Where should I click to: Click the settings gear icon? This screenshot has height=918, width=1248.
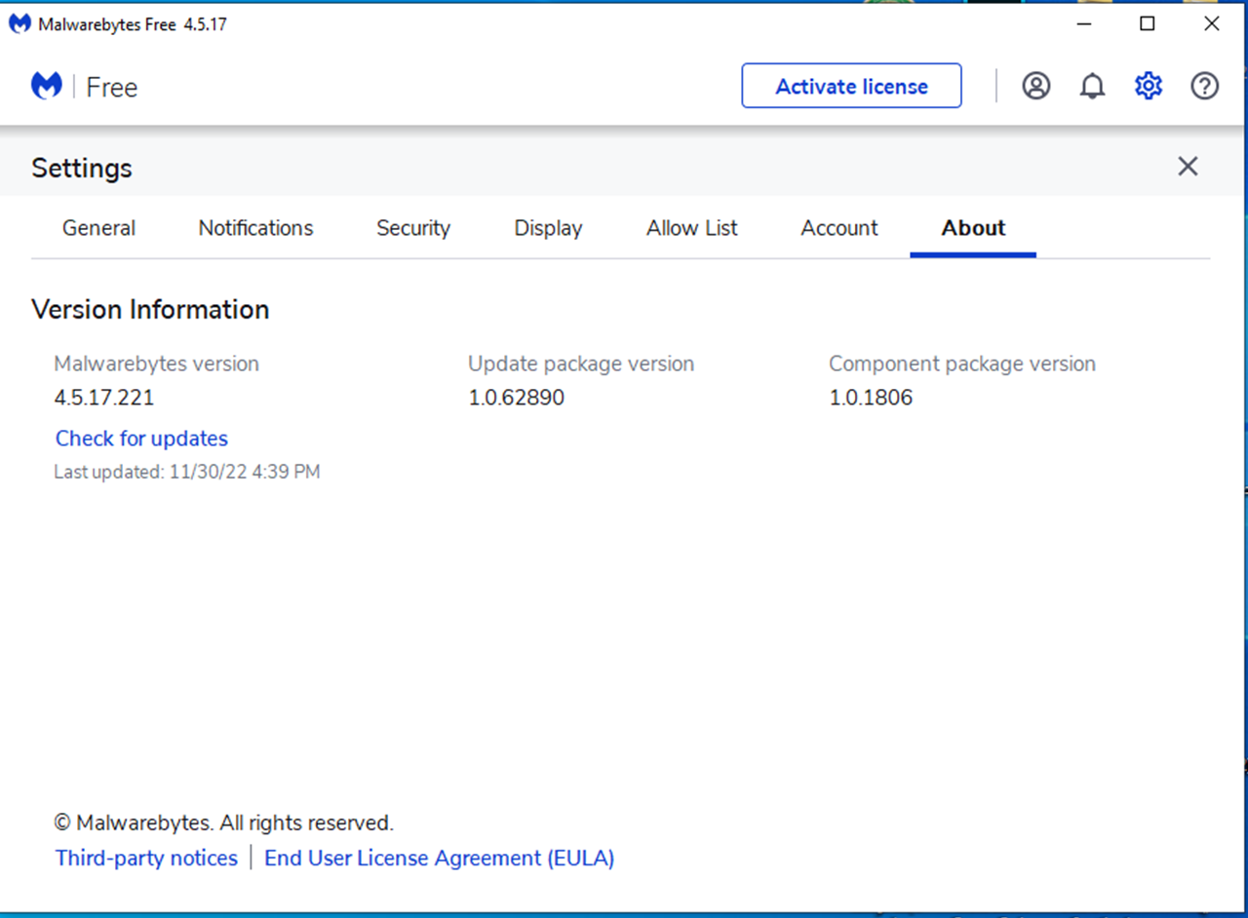(1149, 86)
